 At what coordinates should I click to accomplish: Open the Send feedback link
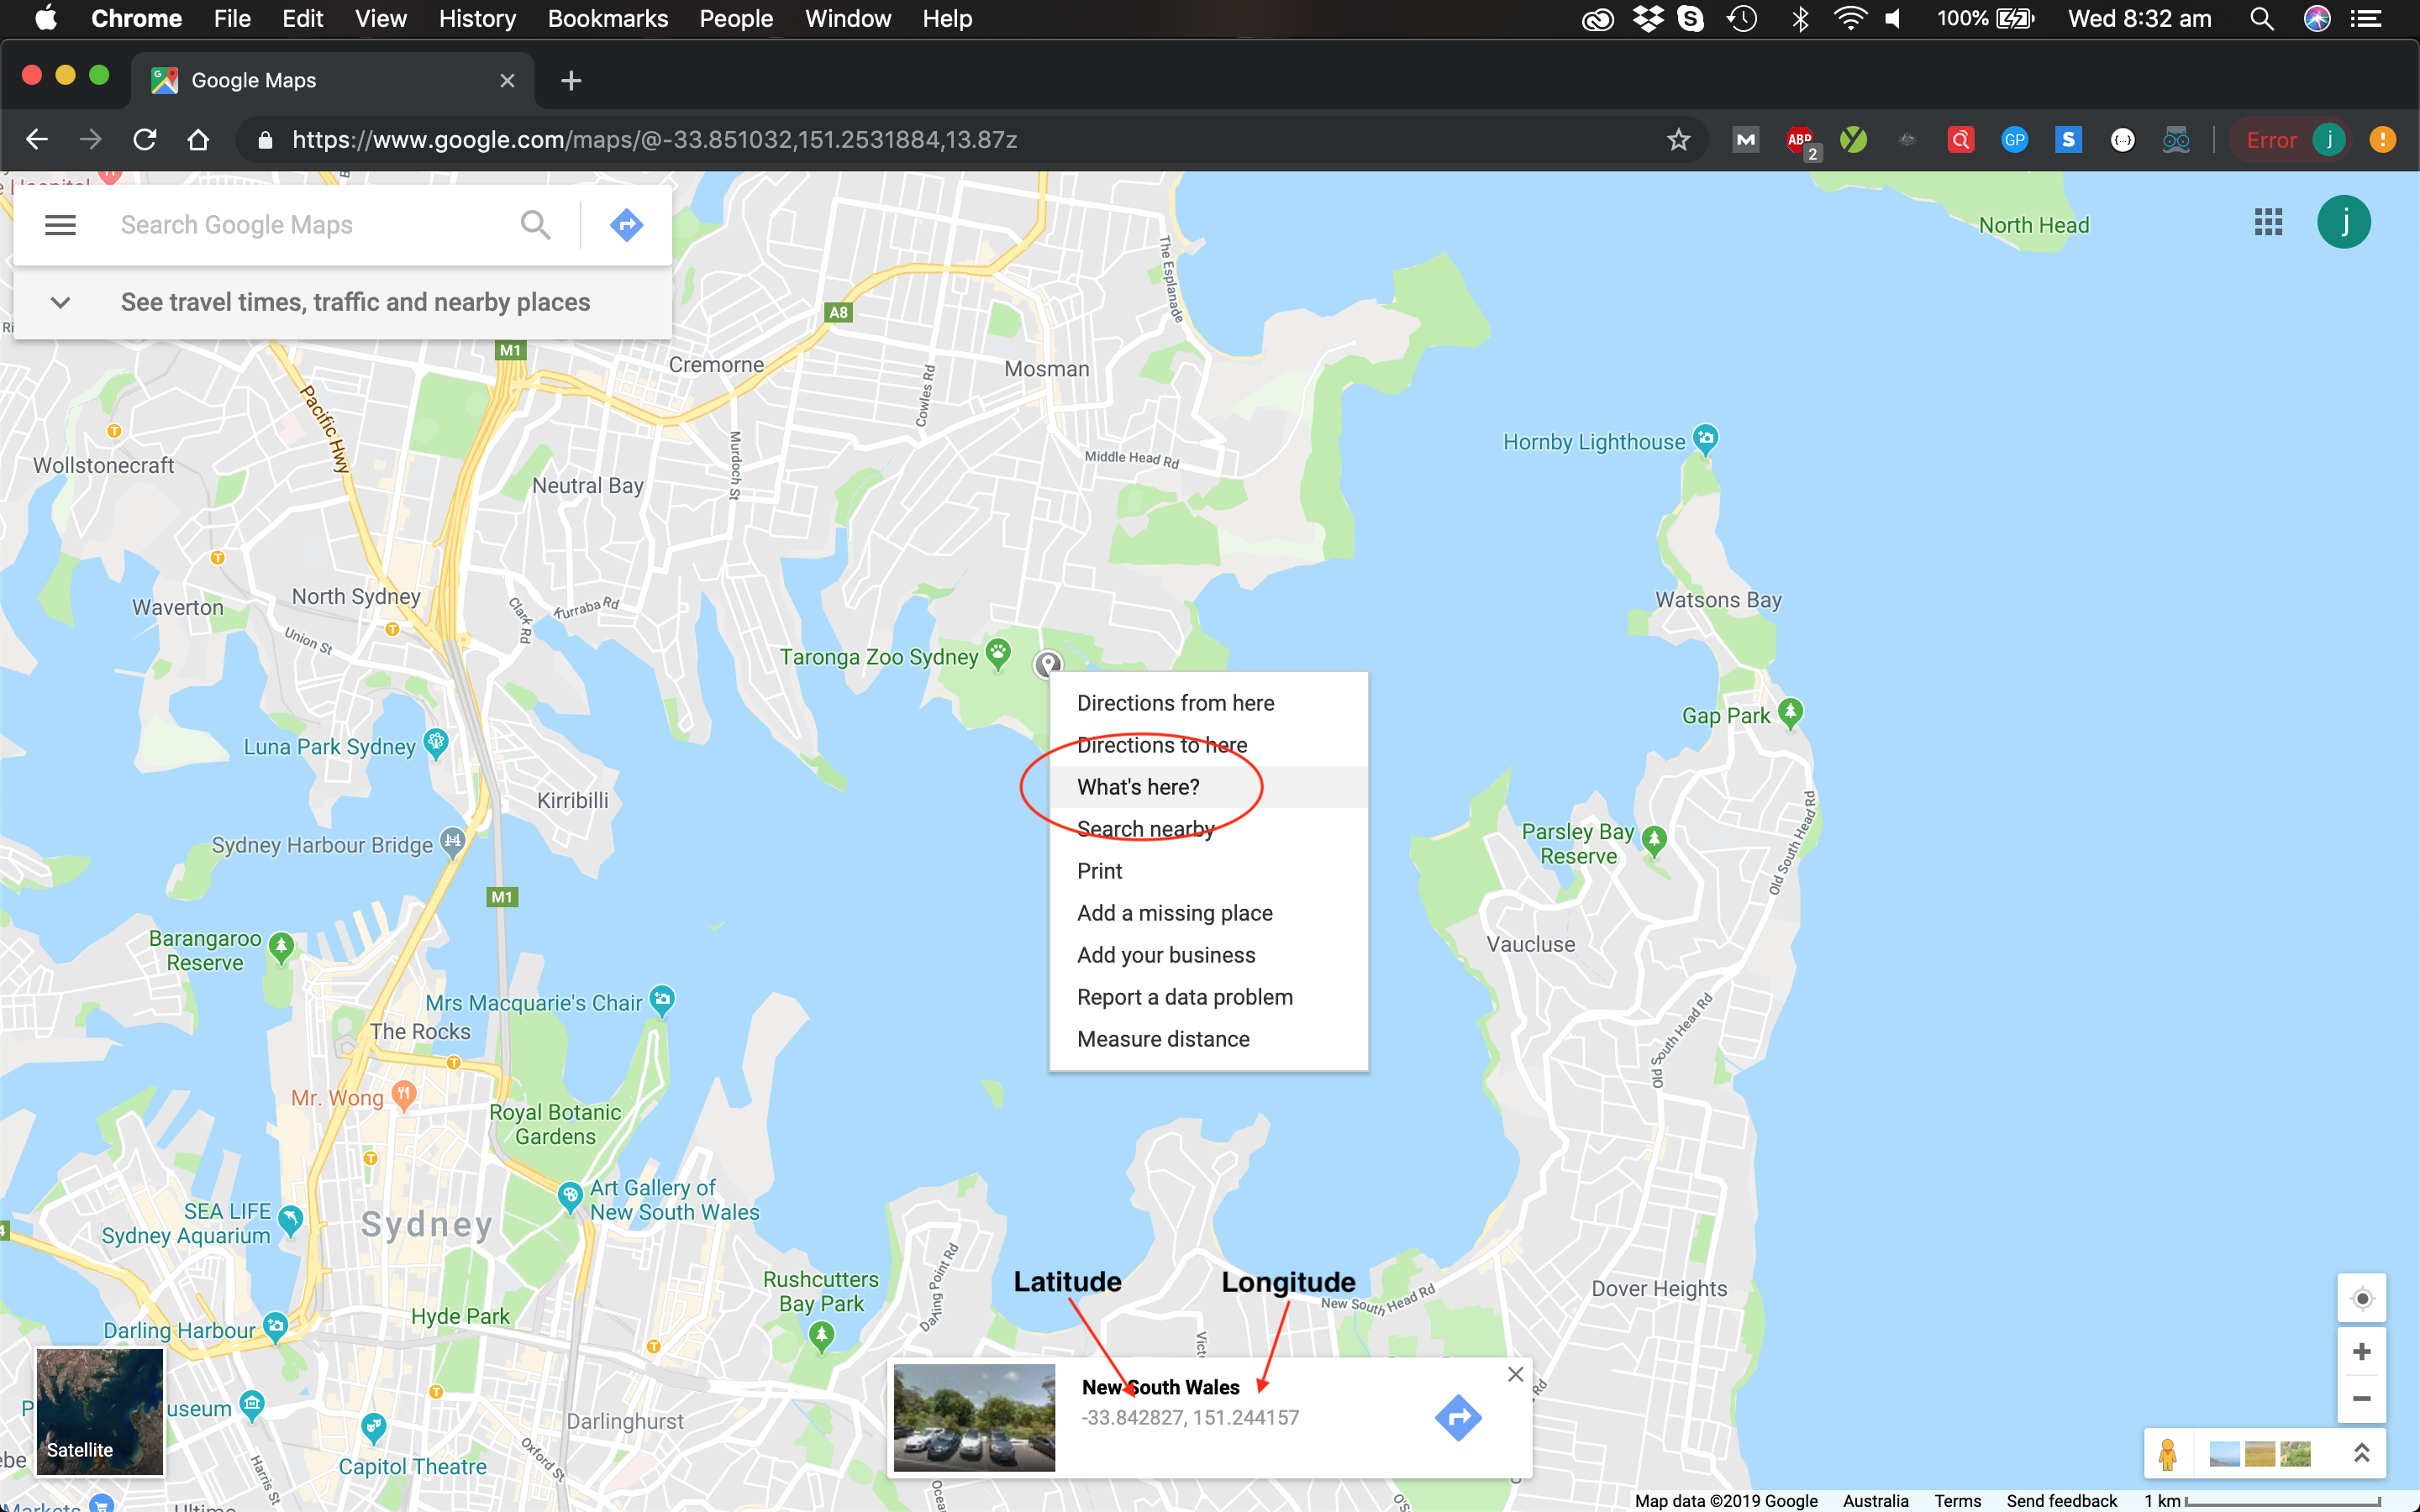click(2061, 1500)
